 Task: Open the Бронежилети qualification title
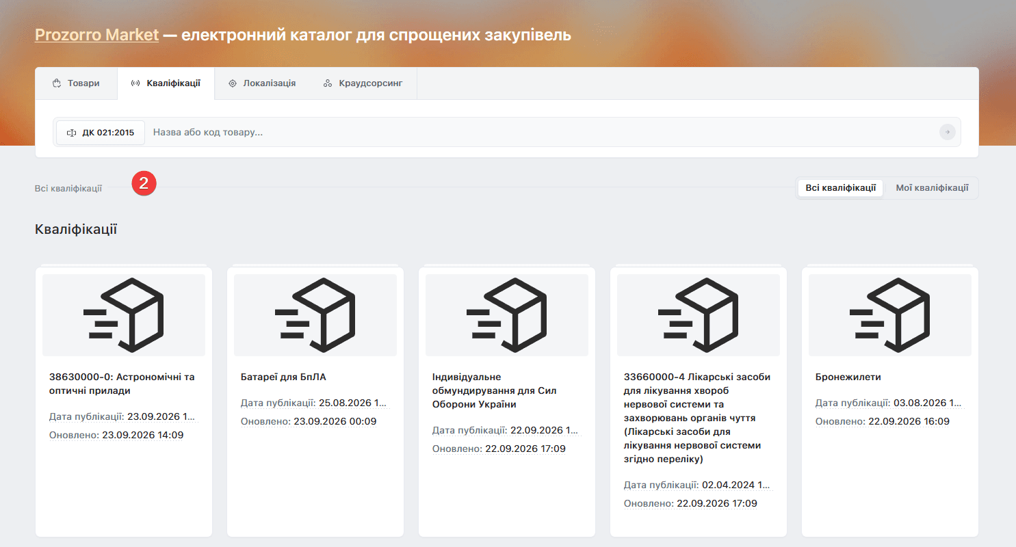coord(848,377)
